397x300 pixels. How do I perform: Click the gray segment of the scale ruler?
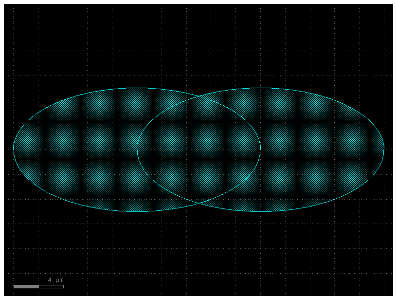27,287
